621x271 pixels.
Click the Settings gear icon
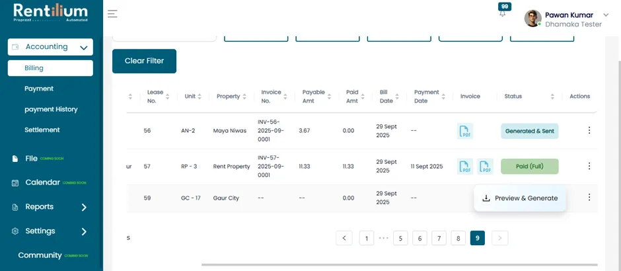[15, 231]
